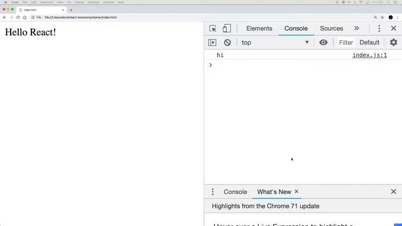View site information icon in address bar

pos(33,18)
